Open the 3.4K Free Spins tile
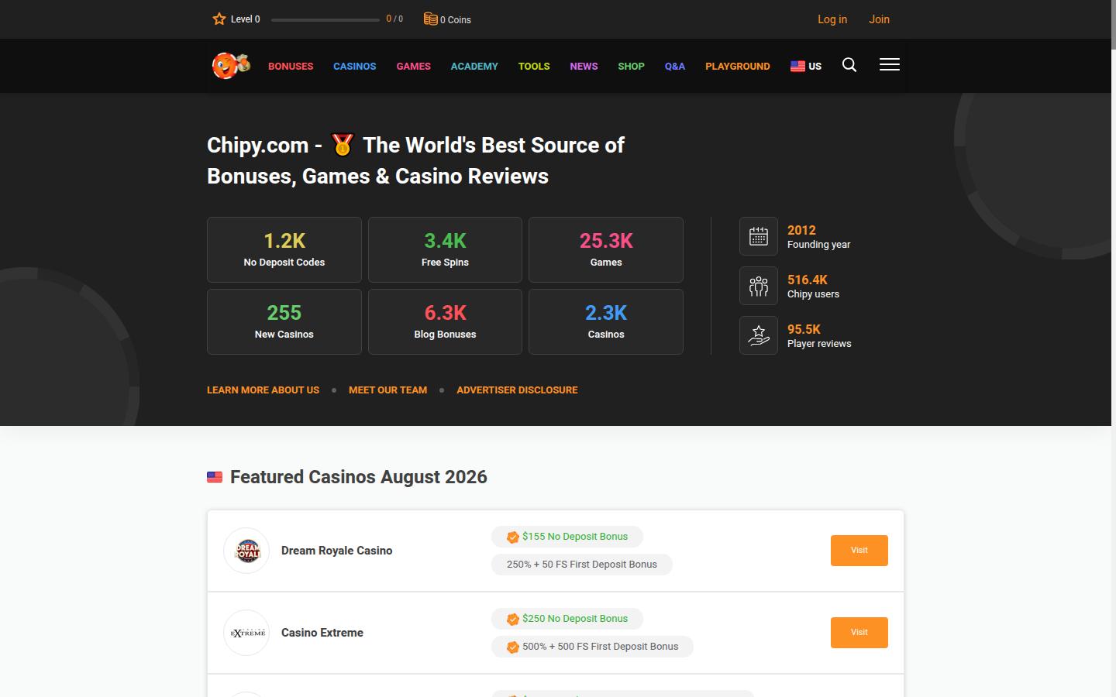The height and width of the screenshot is (697, 1116). pyautogui.click(x=445, y=249)
